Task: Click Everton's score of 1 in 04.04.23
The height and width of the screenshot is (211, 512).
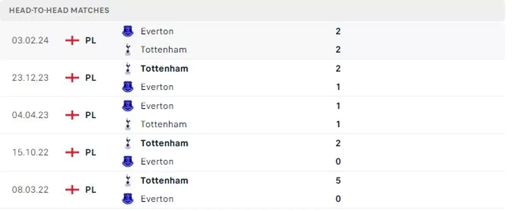Action: click(338, 106)
